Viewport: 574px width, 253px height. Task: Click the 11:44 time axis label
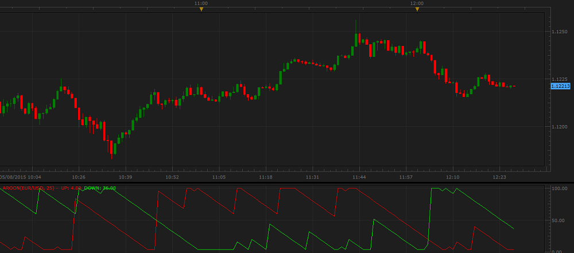coord(359,177)
